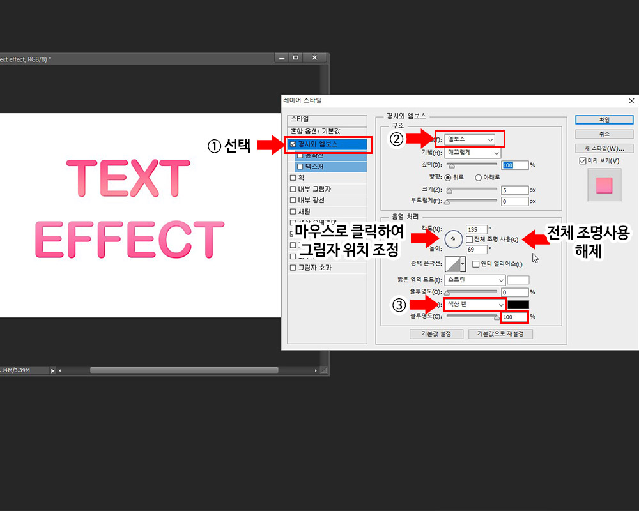Image resolution: width=639 pixels, height=511 pixels.
Task: Select the 텍스처 row label
Action: (314, 166)
